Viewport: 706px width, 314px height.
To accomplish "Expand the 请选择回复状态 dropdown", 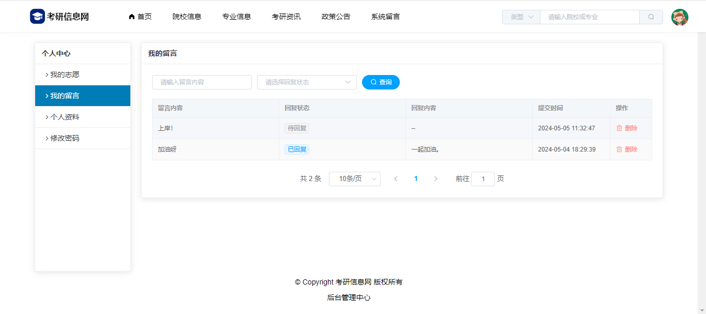I will click(x=307, y=82).
